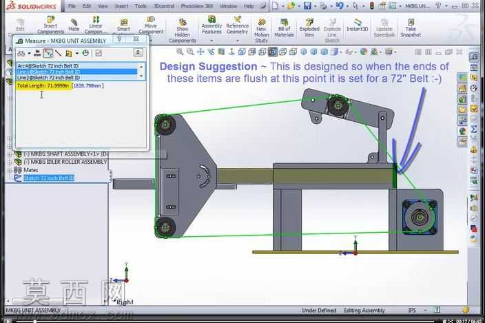This screenshot has width=485, height=323.
Task: Click the Rebuild traffic light icon
Action: [x=372, y=6]
